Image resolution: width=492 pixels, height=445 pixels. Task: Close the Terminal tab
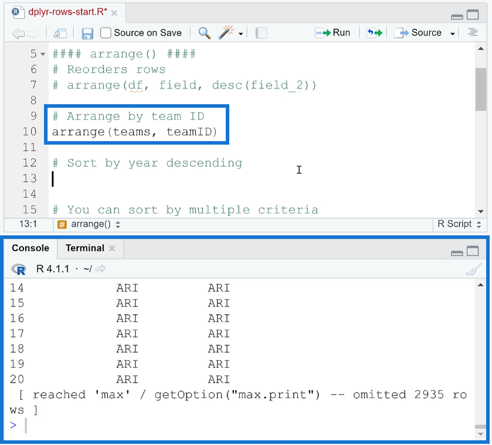(112, 248)
